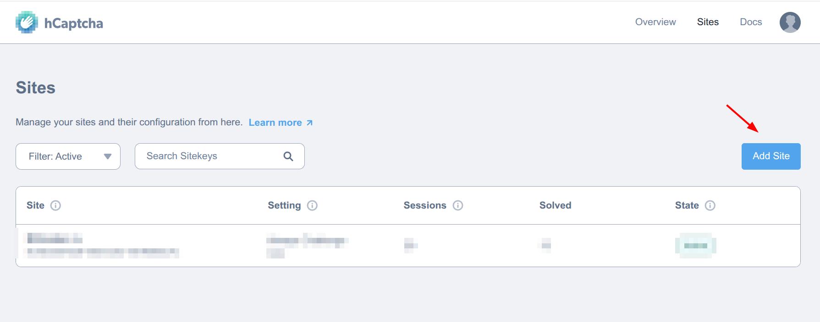Click the external arrow beside Learn more
820x322 pixels.
click(x=310, y=123)
